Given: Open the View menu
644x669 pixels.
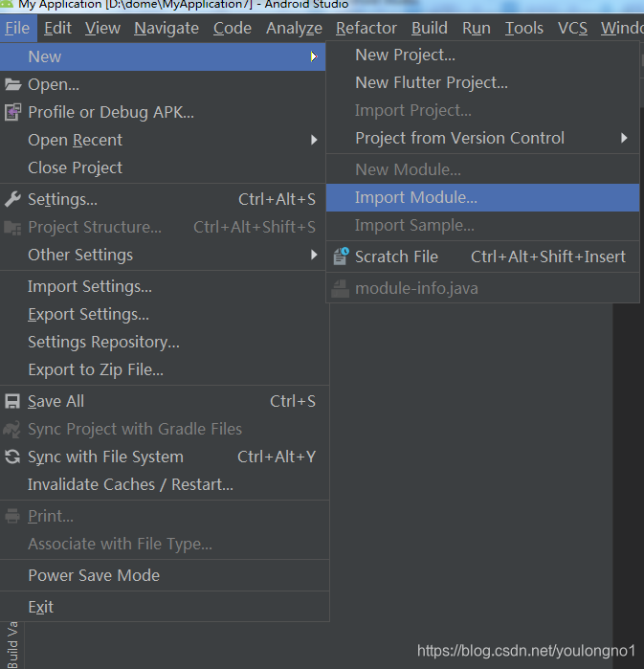Looking at the screenshot, I should (102, 28).
